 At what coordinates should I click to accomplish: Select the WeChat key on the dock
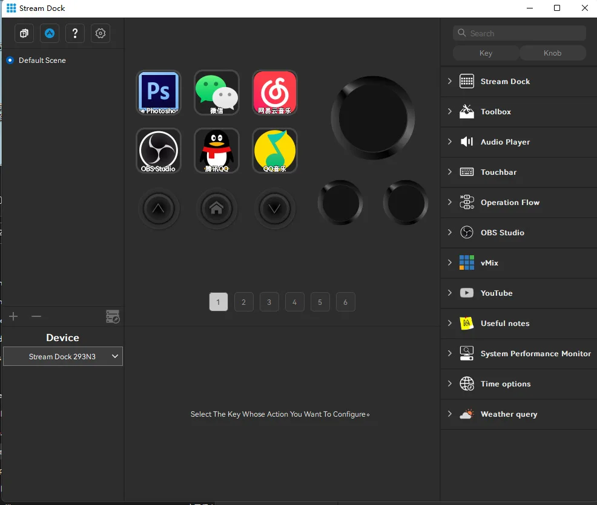pos(217,93)
